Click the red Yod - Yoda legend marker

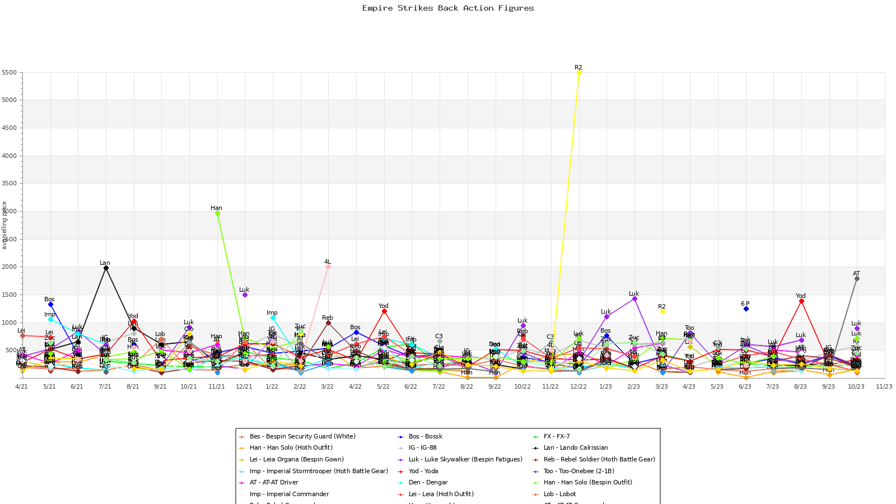[x=401, y=471]
